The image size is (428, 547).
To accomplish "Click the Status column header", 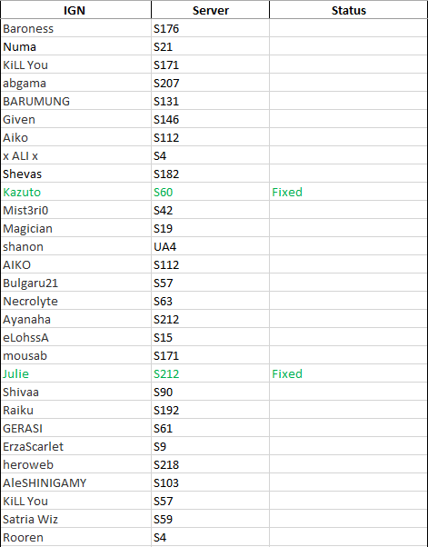I will tap(348, 10).
